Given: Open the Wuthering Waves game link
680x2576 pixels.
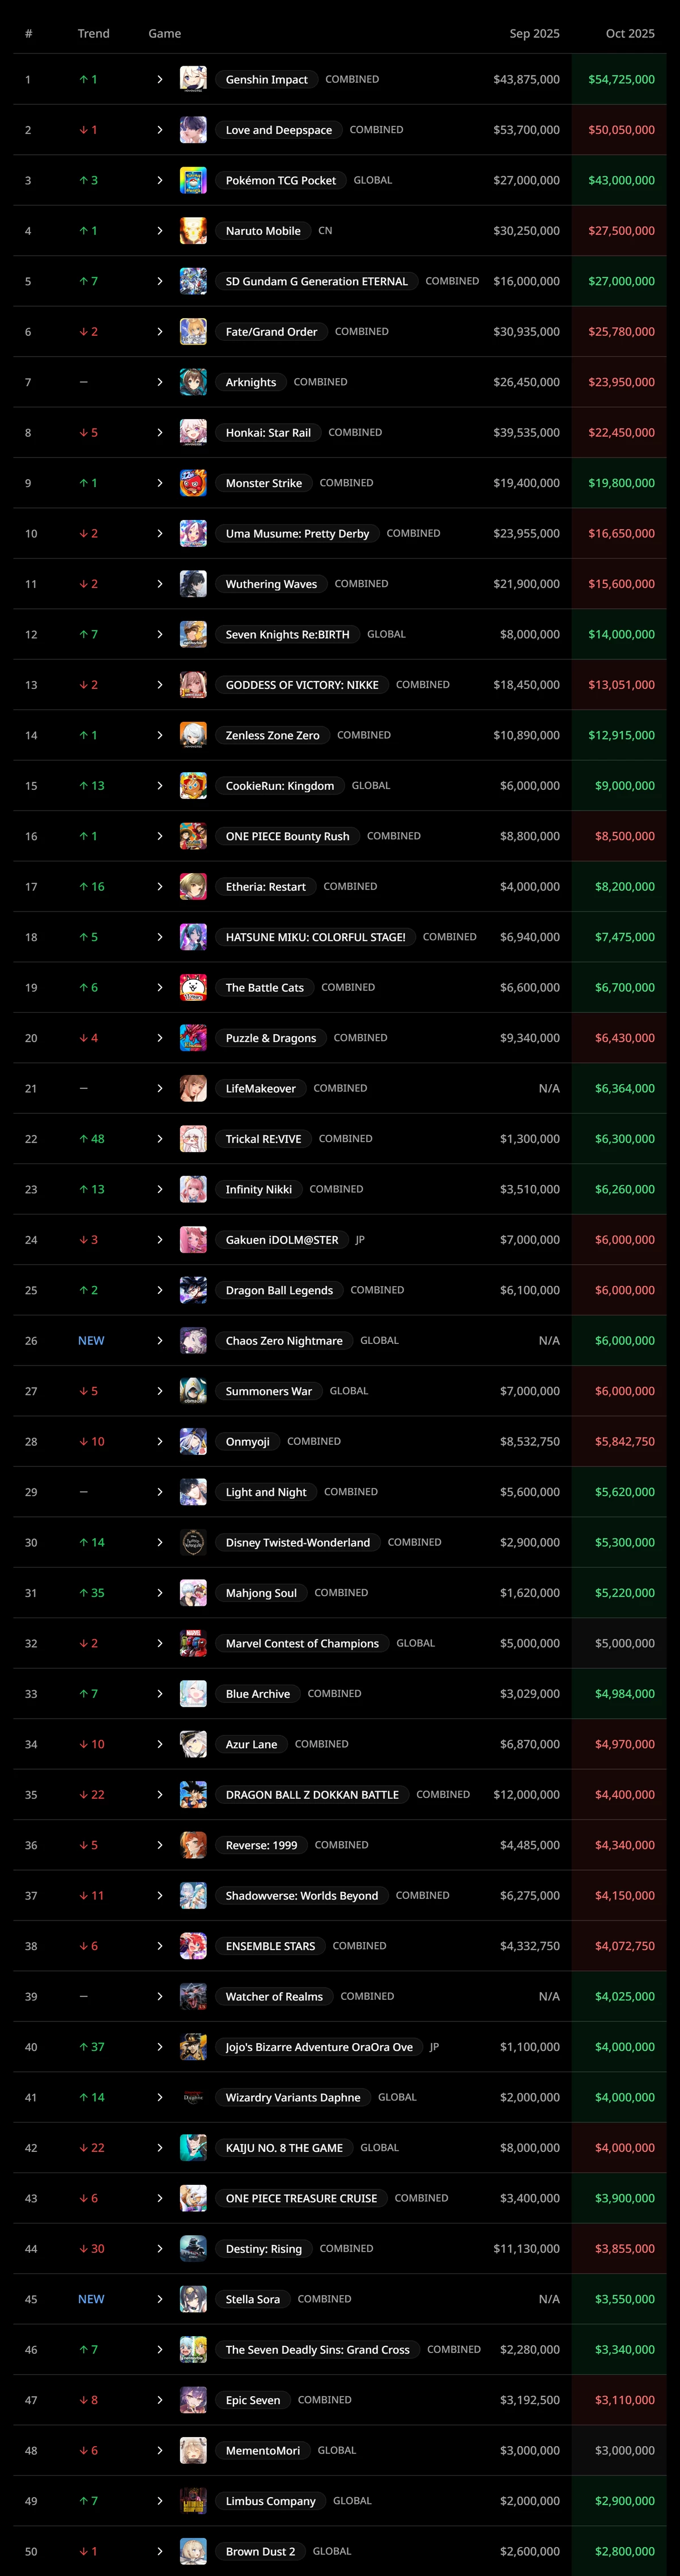Looking at the screenshot, I should (x=271, y=584).
